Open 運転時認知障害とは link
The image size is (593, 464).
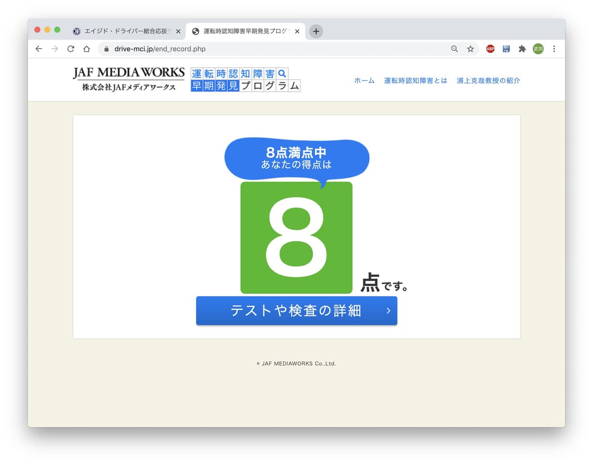click(x=416, y=81)
